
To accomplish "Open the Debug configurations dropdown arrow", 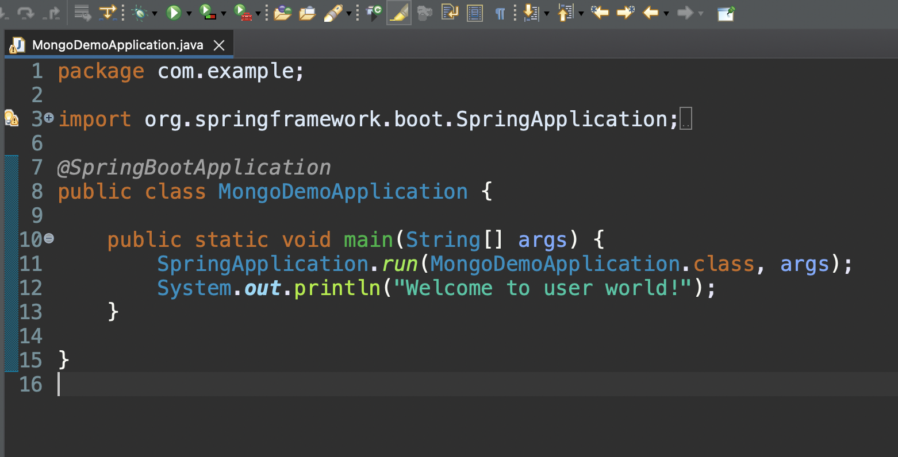I will pos(155,13).
